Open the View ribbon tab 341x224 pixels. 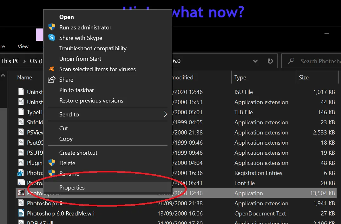pos(23,46)
